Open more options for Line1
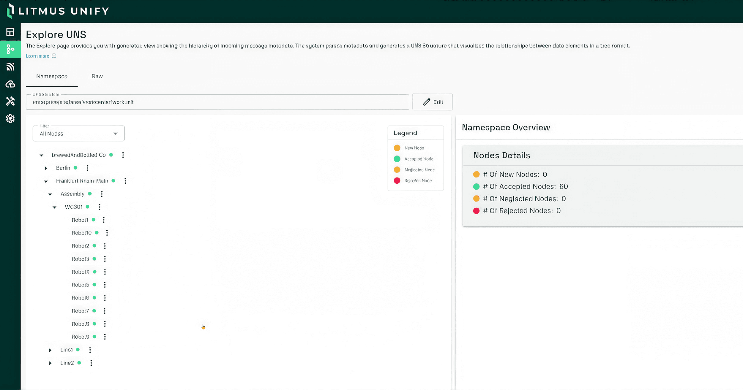The height and width of the screenshot is (390, 743). pyautogui.click(x=90, y=350)
